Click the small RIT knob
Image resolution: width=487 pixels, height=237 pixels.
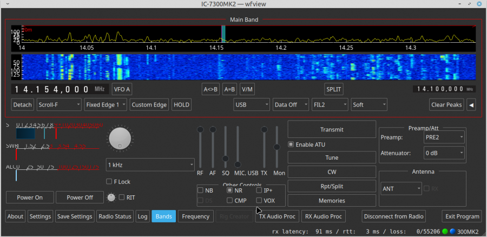point(111,198)
